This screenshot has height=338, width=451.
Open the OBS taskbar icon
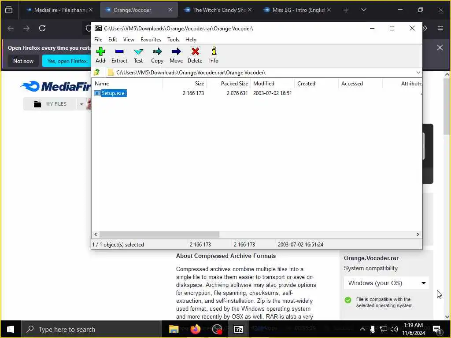217,329
